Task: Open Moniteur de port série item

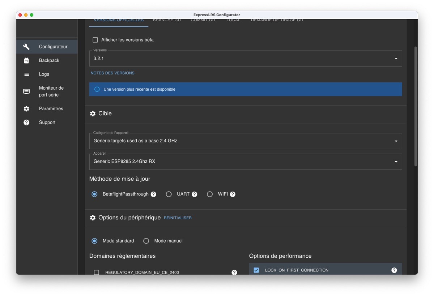Action: [x=47, y=91]
